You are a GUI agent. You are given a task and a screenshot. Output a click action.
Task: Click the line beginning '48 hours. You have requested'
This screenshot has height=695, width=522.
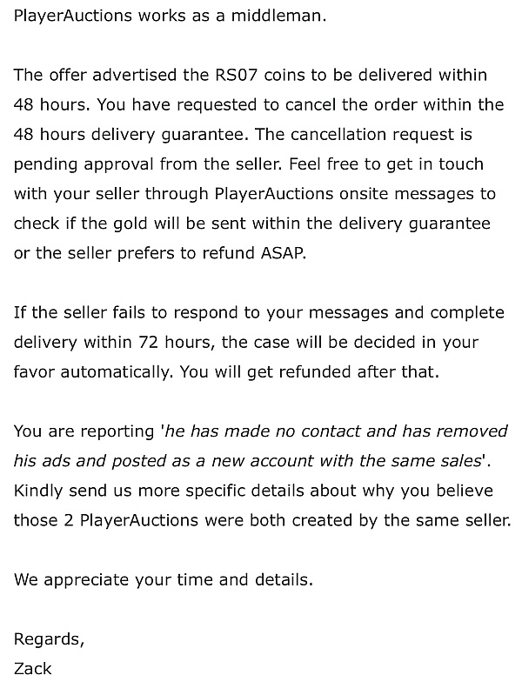(x=258, y=104)
